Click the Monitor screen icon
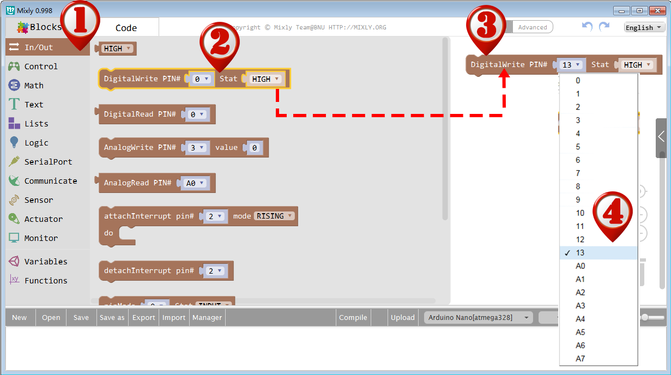The image size is (671, 375). tap(14, 238)
